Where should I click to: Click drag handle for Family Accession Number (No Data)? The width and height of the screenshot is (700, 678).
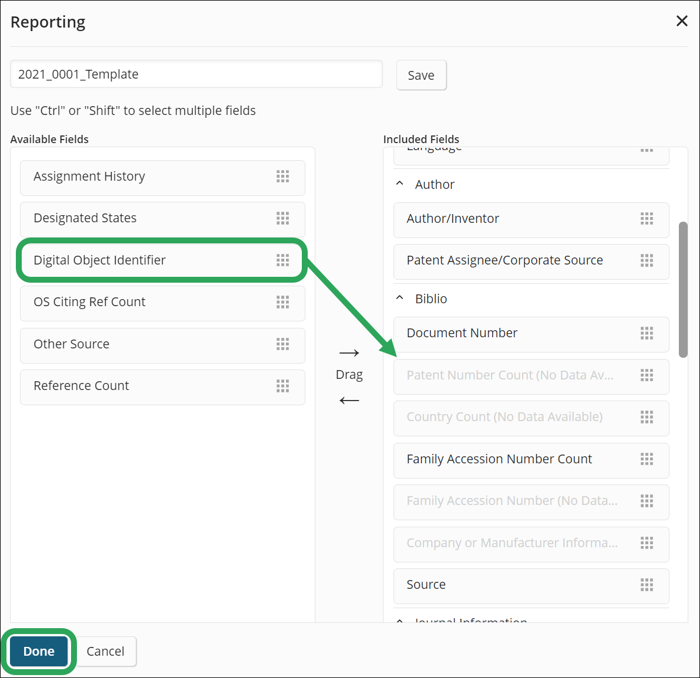pyautogui.click(x=647, y=501)
